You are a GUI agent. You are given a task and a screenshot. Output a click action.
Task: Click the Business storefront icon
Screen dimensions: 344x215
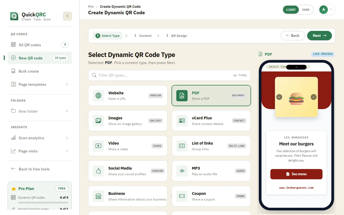(x=98, y=196)
